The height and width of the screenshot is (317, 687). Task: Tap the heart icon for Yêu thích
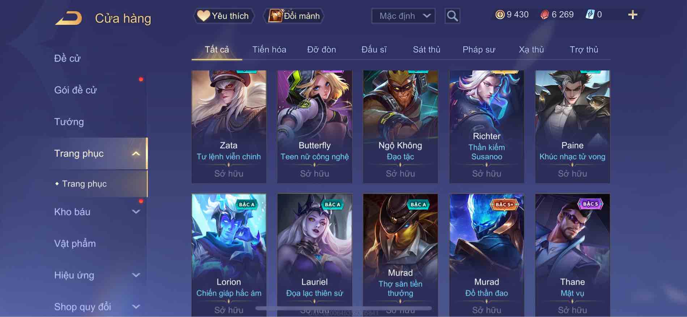[x=203, y=16]
